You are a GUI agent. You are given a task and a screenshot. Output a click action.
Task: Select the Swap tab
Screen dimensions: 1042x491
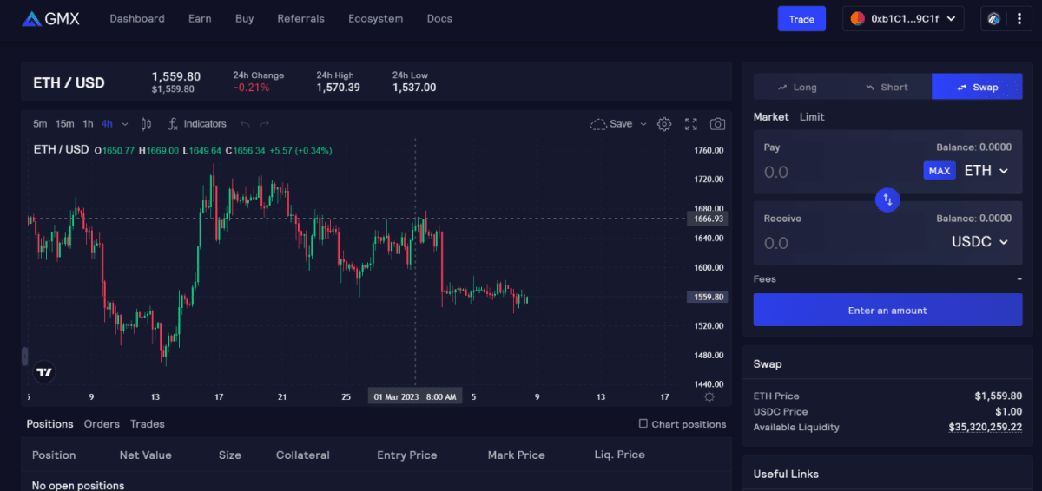point(977,87)
